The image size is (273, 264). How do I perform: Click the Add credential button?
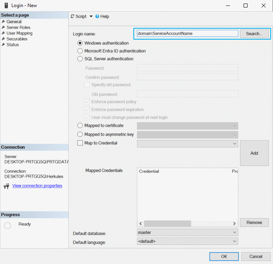[255, 153]
